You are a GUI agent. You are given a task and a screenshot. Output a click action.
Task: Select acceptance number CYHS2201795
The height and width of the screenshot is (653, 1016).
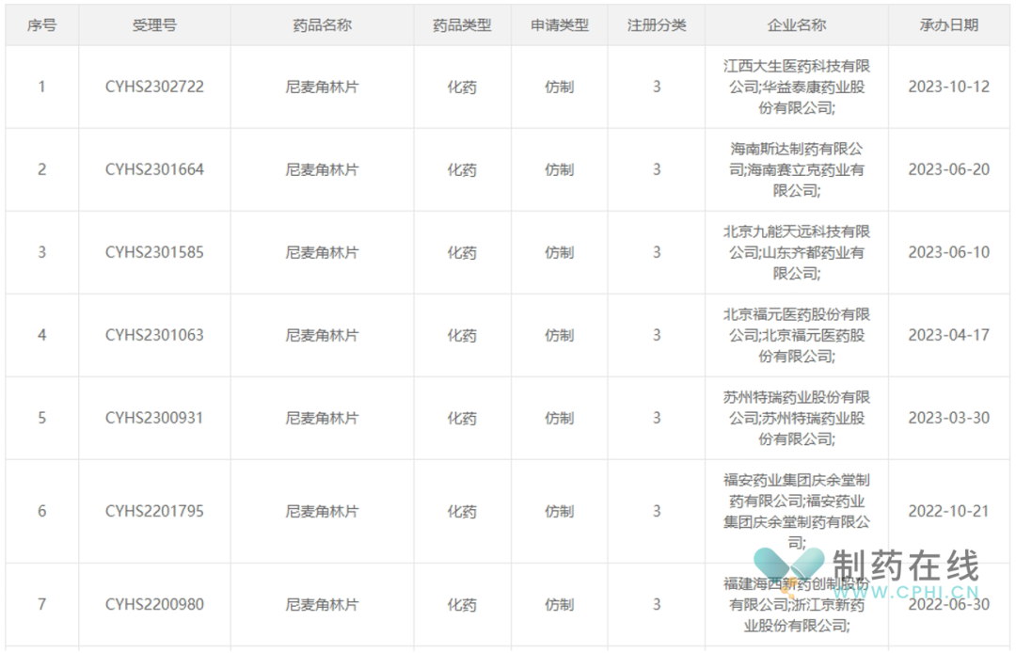154,511
